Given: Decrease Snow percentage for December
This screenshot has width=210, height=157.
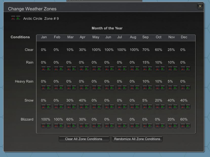Looking at the screenshot, I should pyautogui.click(x=183, y=107).
